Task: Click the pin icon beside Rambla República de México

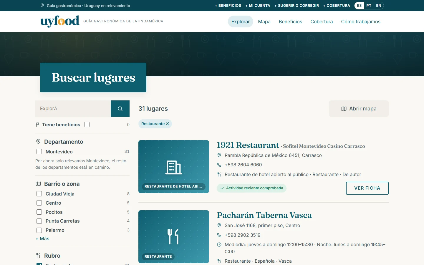Action: tap(219, 155)
